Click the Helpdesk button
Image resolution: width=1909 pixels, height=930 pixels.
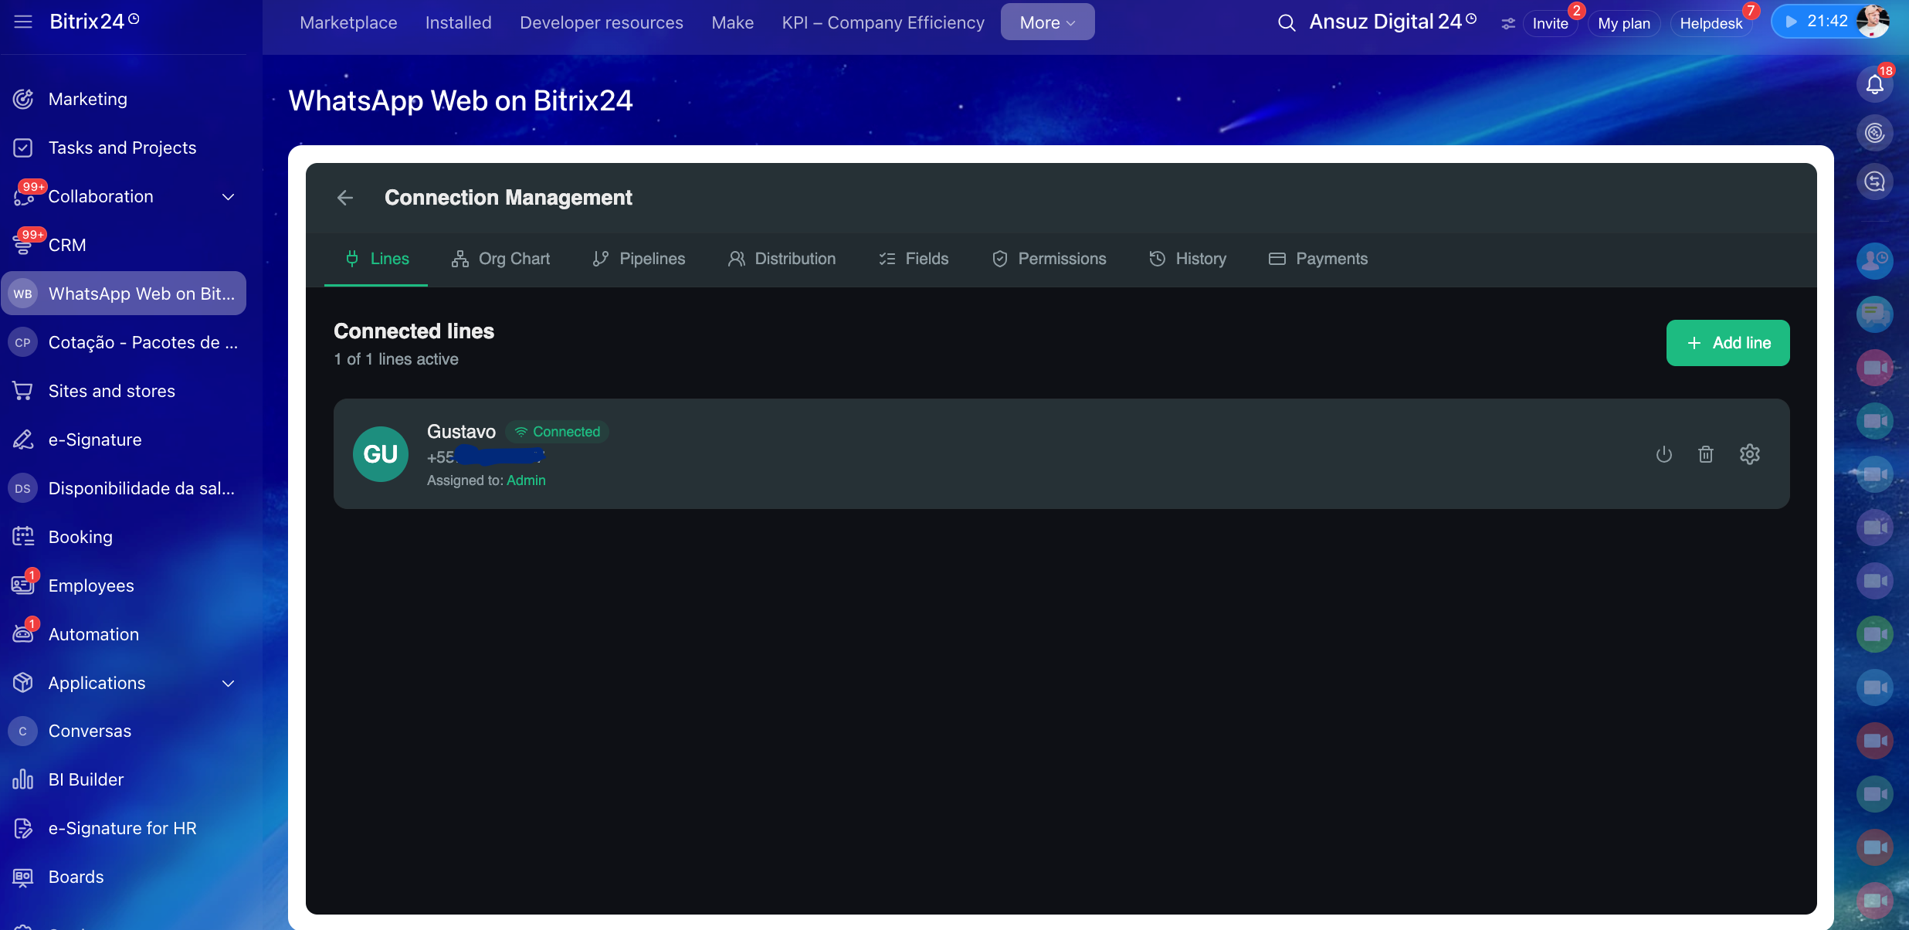click(x=1711, y=23)
